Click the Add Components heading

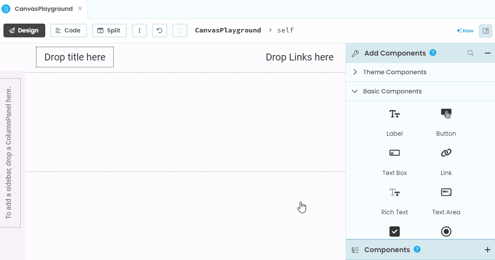(395, 53)
